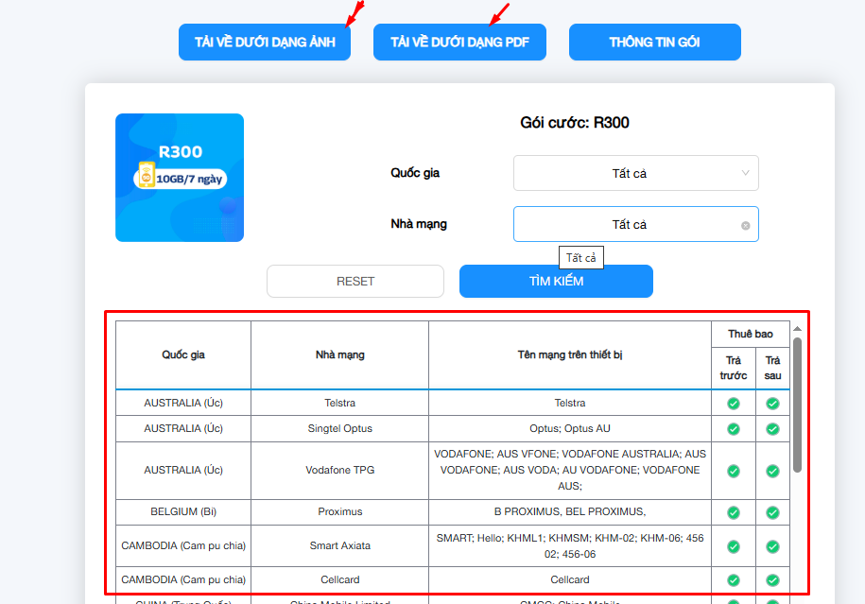Click the Proximus carrier cell

pyautogui.click(x=339, y=512)
